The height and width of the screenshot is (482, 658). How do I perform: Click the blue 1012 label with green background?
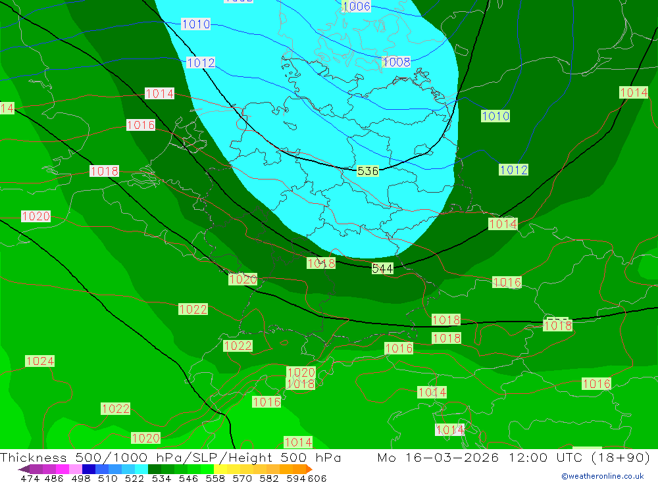tap(514, 170)
